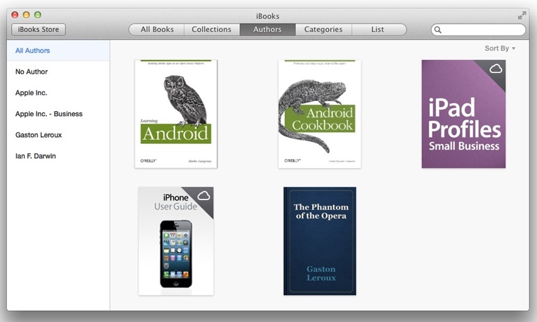Select the Authors tab

(x=267, y=30)
